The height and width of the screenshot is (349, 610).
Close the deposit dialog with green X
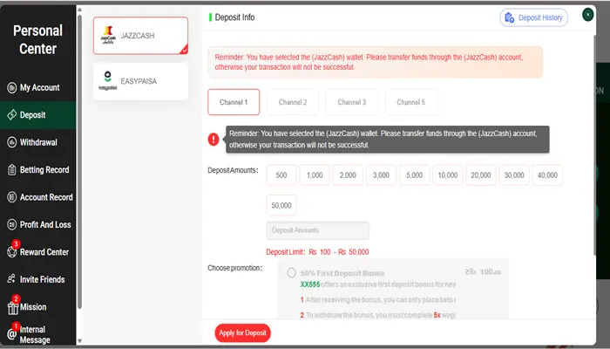[x=588, y=15]
